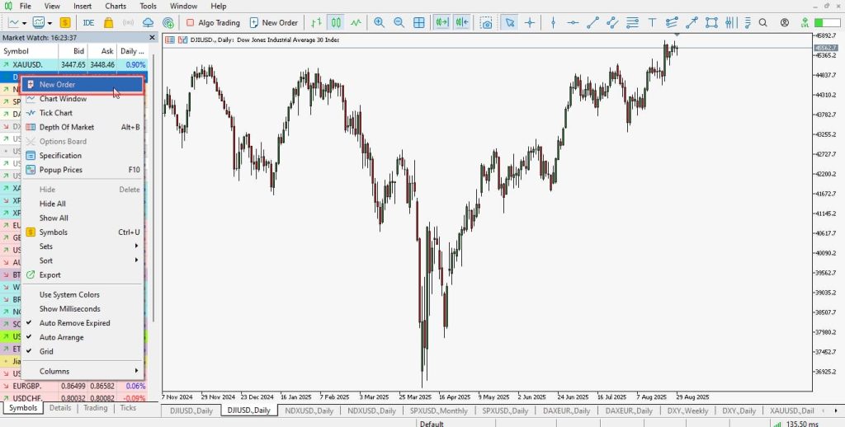Screen dimensions: 845x427
Task: Select the rectangle shapes tool
Action: pyautogui.click(x=711, y=22)
